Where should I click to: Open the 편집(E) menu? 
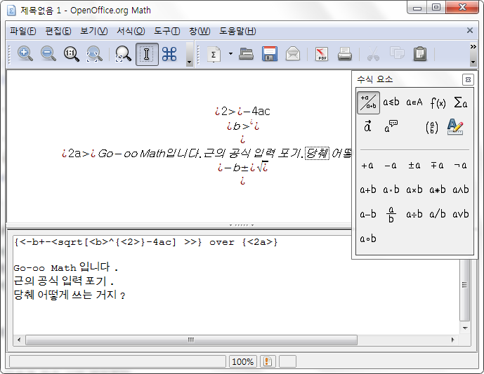tap(58, 31)
